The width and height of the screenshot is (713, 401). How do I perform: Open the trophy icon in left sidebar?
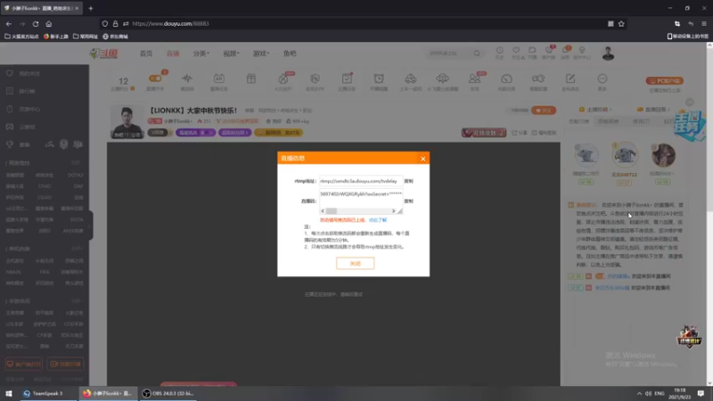click(10, 144)
